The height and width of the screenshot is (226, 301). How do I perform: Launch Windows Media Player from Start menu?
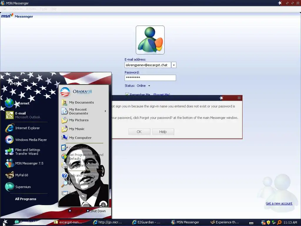[26, 140]
